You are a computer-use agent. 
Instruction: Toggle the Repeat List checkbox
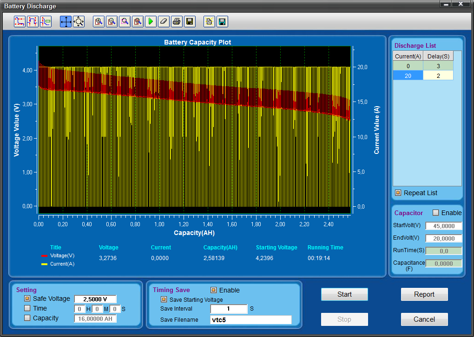[x=398, y=193]
